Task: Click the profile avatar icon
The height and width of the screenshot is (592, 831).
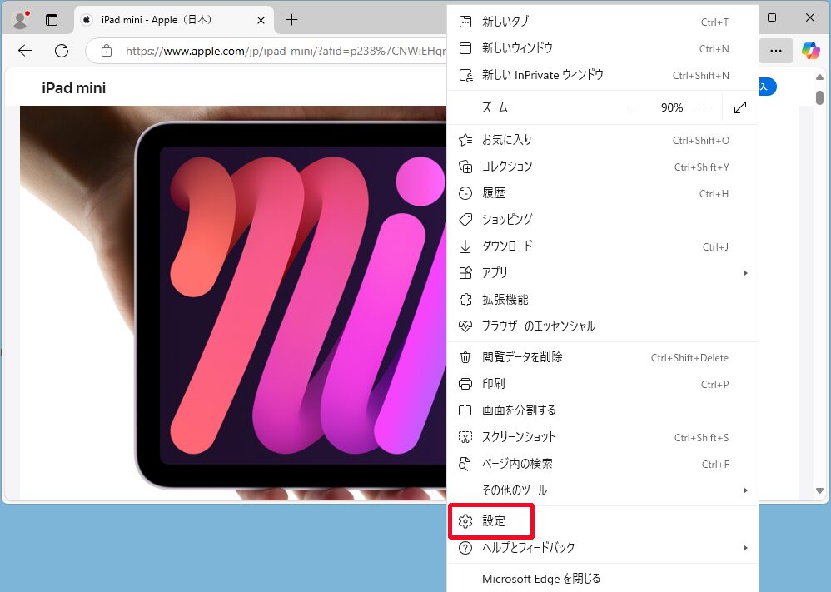Action: 20,20
